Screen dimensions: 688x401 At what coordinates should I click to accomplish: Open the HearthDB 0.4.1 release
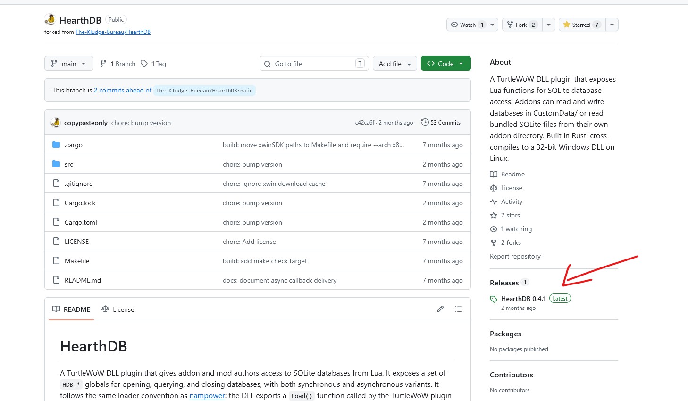tap(523, 299)
